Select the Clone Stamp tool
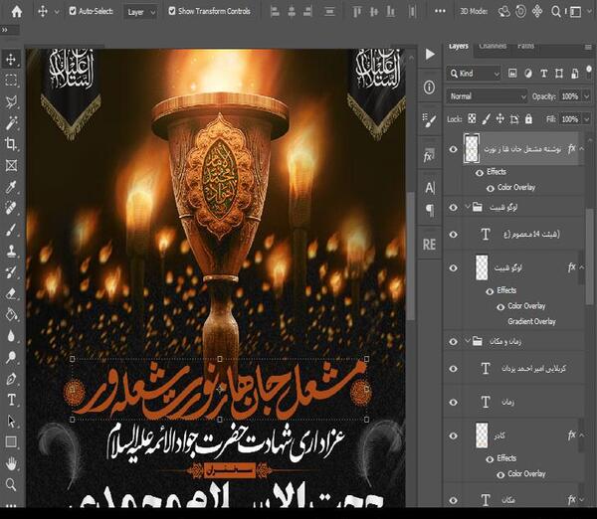Viewport: 597px width, 519px height. [11, 252]
